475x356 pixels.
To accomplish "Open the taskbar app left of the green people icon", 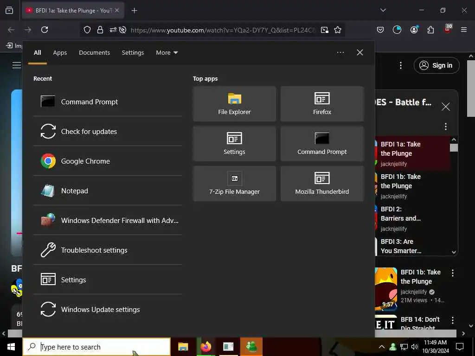I will point(228,347).
